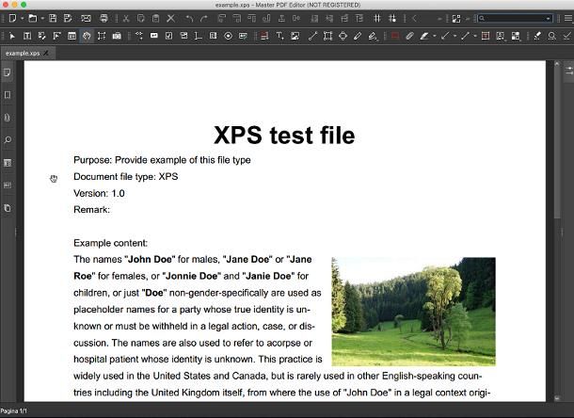Select the Pencil drawing tool

click(x=358, y=36)
